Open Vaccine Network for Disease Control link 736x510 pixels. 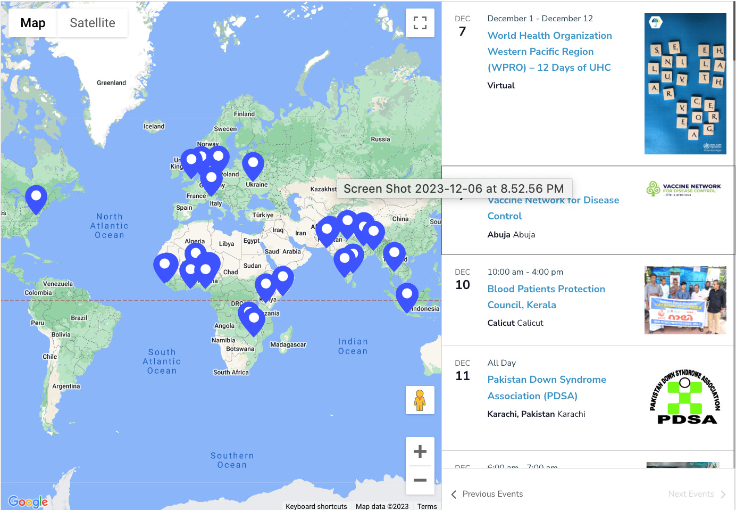(x=553, y=208)
